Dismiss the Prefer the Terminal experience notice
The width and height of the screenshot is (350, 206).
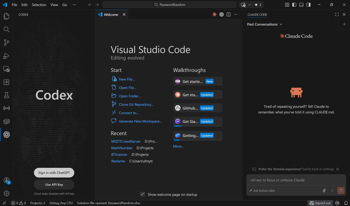pyautogui.click(x=337, y=169)
